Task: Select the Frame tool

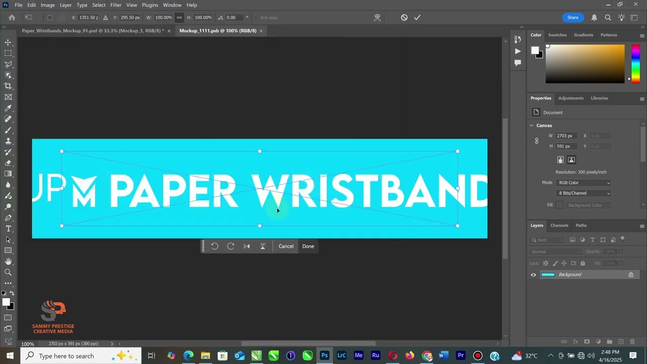Action: click(x=8, y=97)
